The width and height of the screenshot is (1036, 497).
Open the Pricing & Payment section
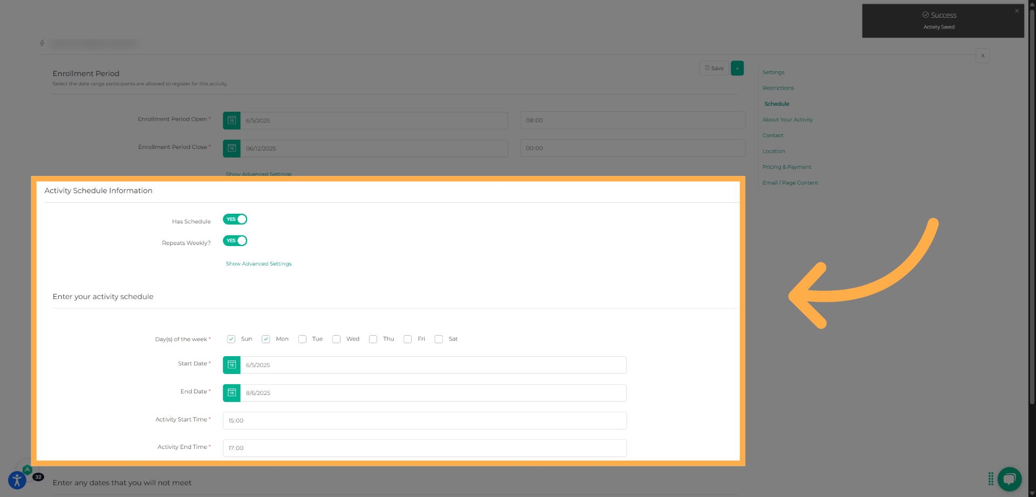(787, 167)
